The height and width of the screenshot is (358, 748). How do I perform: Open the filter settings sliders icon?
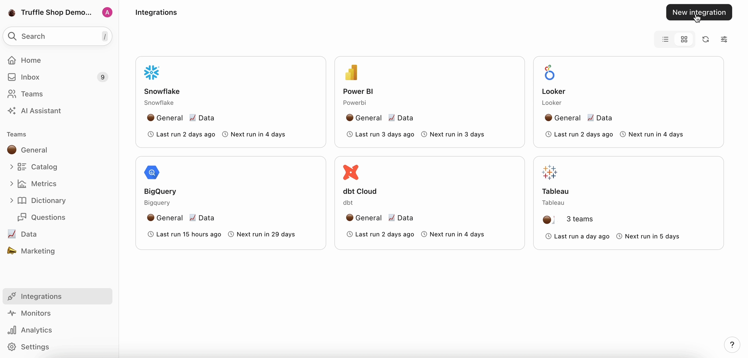tap(724, 39)
